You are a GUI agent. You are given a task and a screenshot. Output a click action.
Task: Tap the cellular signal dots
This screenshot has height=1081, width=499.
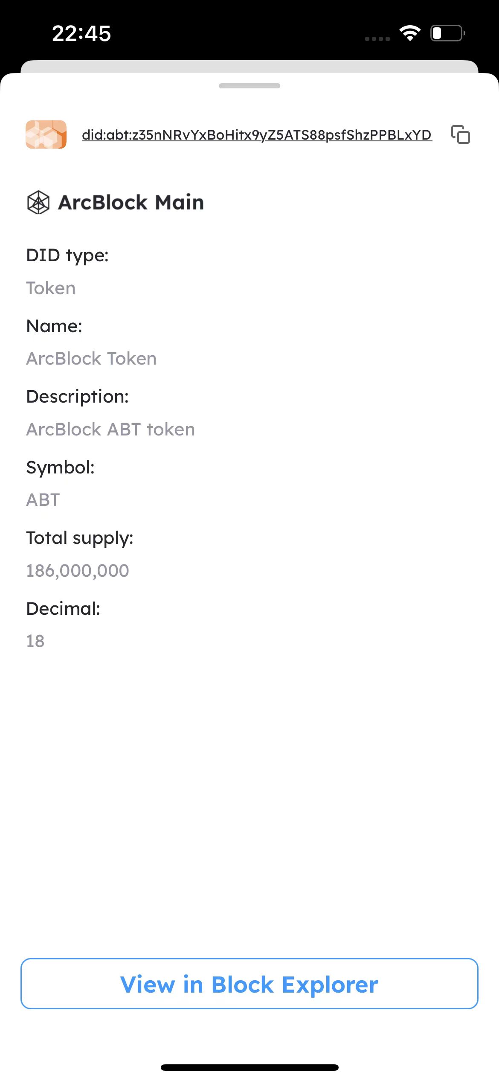click(x=377, y=38)
